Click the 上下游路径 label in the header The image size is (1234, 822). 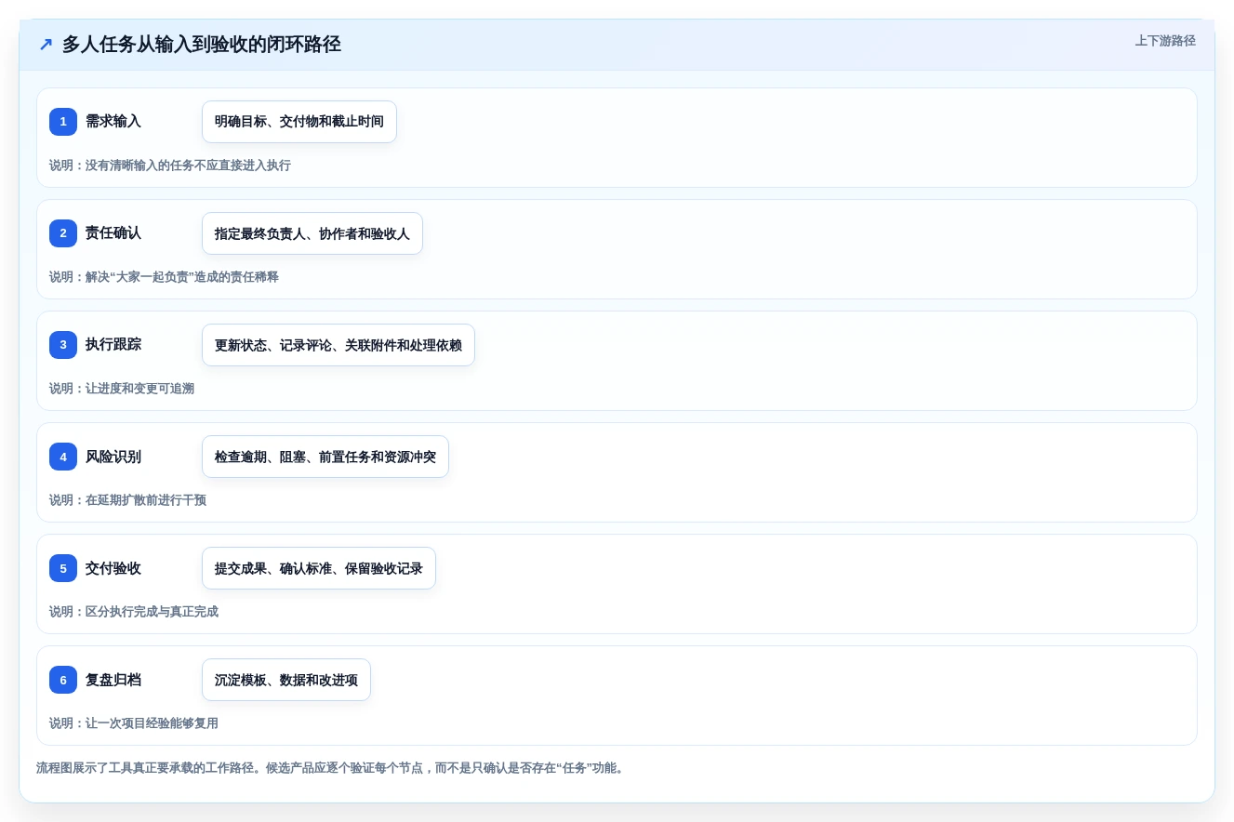click(x=1165, y=41)
